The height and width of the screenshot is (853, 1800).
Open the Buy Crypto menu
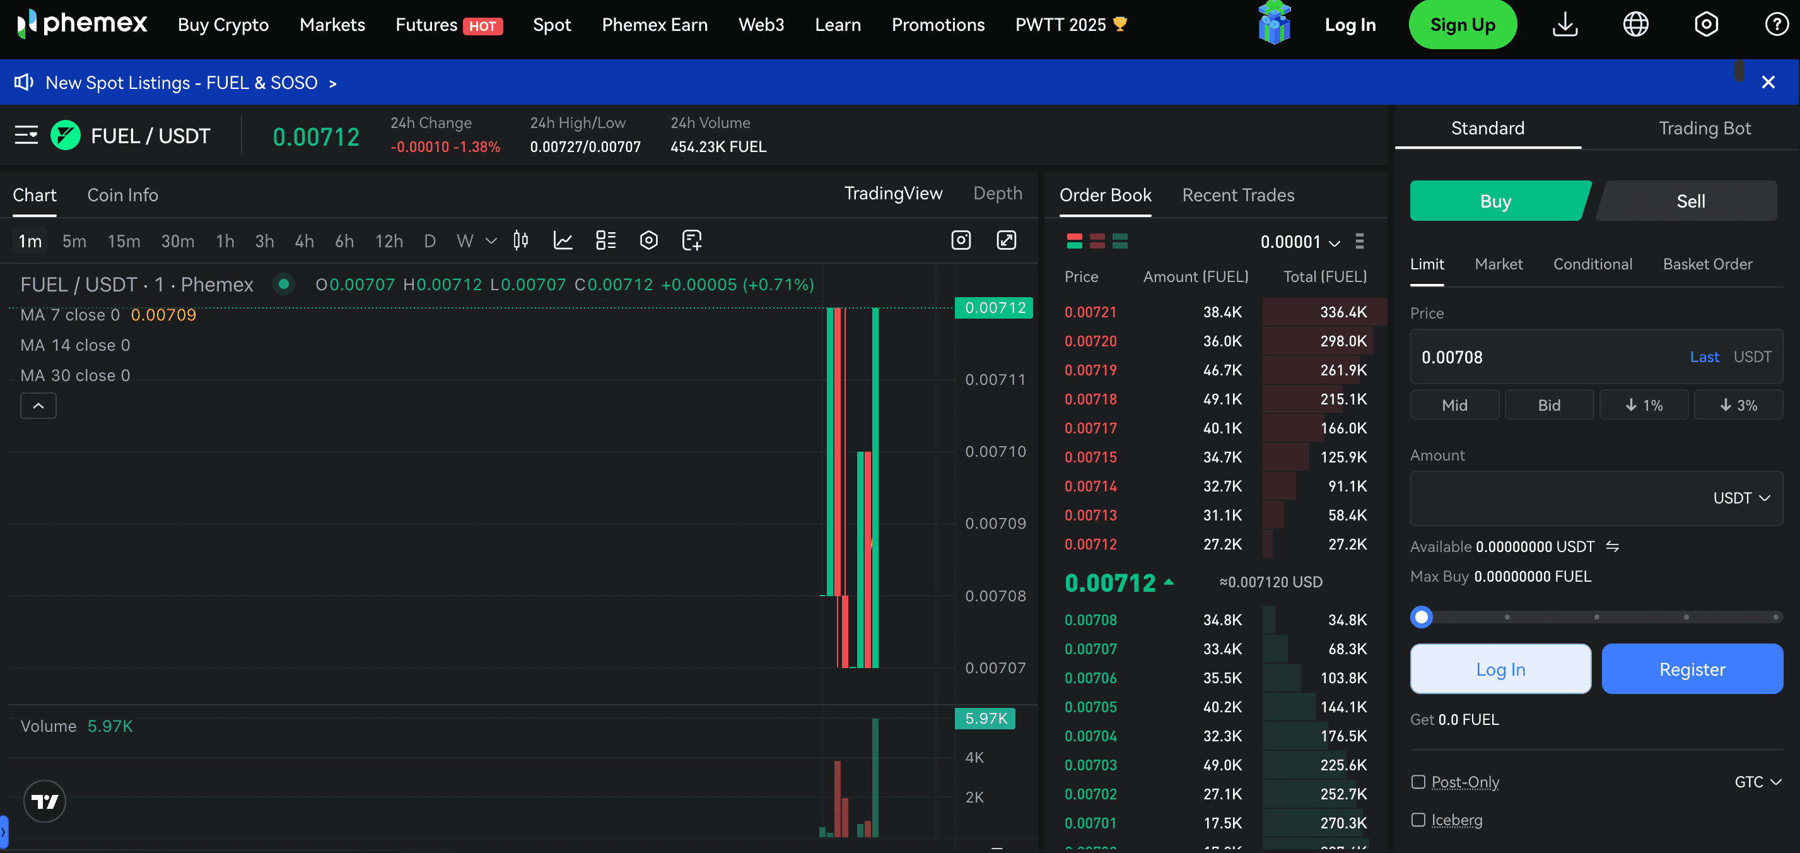tap(223, 25)
